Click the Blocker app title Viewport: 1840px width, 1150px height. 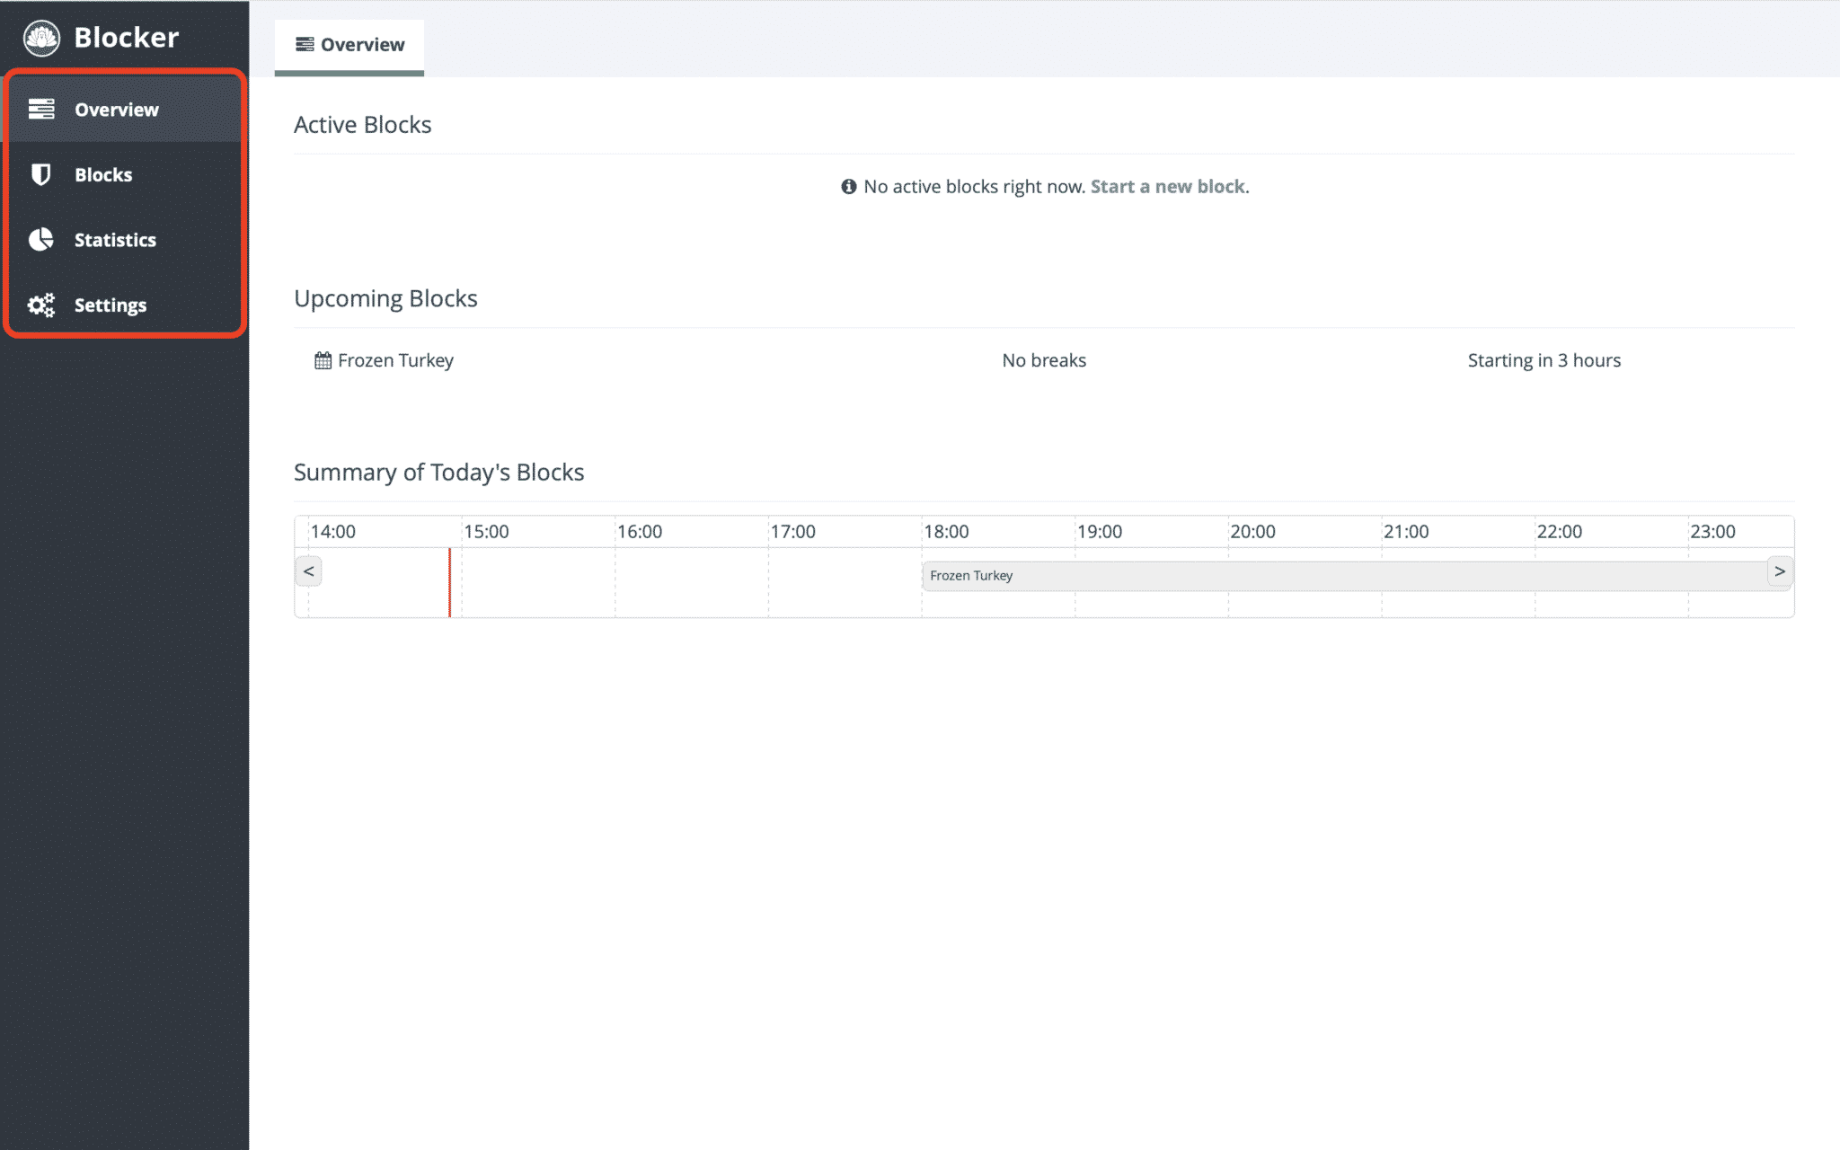click(x=127, y=38)
